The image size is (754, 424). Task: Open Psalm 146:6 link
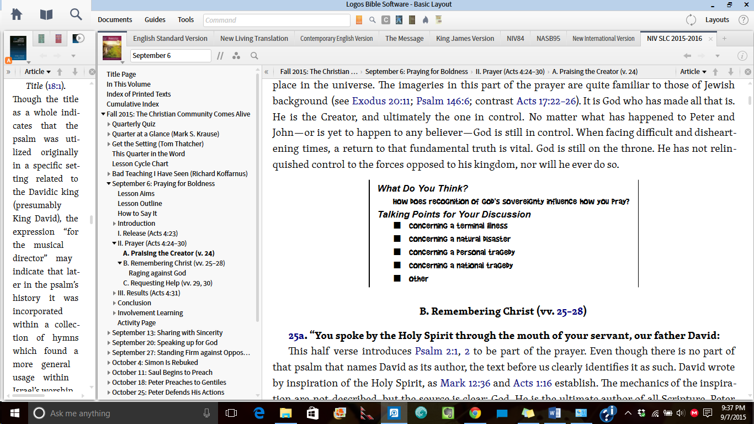tap(443, 101)
